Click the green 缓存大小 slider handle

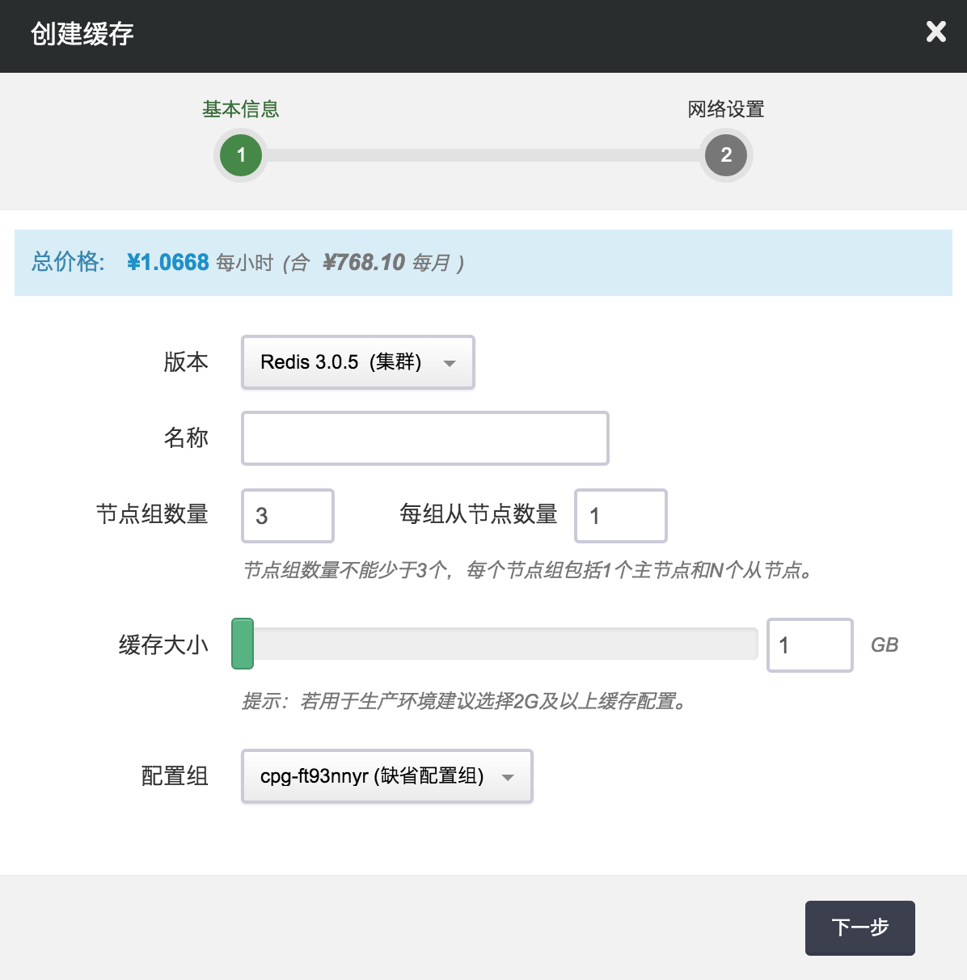pyautogui.click(x=243, y=644)
